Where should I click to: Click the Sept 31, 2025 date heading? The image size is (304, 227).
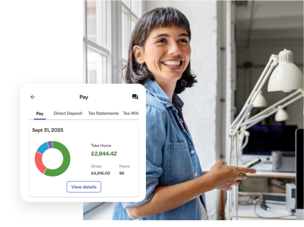coord(48,130)
